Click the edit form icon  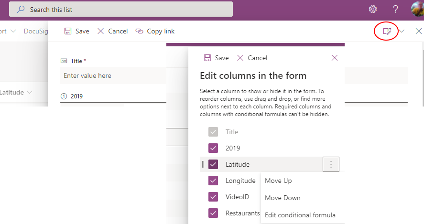(387, 32)
